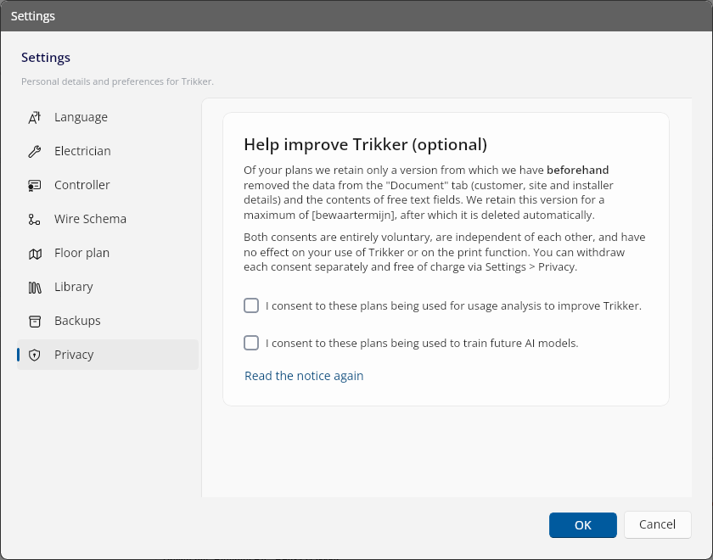Image resolution: width=713 pixels, height=560 pixels.
Task: Click the Backups archive box icon
Action: point(35,322)
